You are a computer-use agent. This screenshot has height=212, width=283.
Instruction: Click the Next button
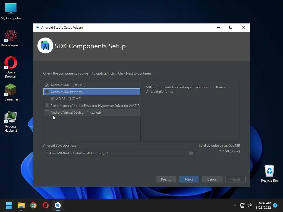[189, 179]
